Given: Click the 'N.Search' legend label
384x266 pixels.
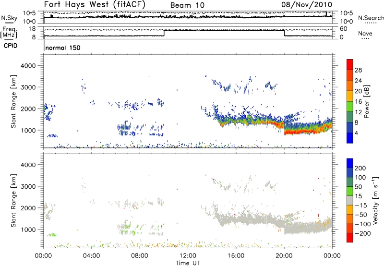Looking at the screenshot, I should (371, 18).
